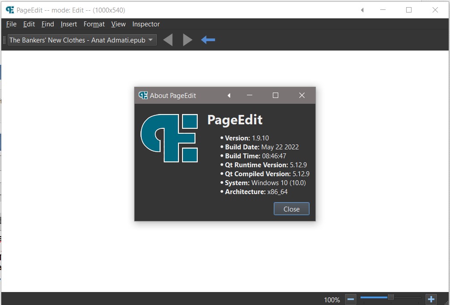Image resolution: width=450 pixels, height=305 pixels.
Task: Open the Edit menu
Action: coord(29,24)
